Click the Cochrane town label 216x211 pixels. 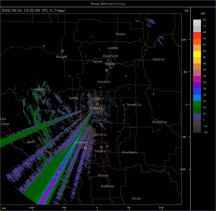pyautogui.click(x=81, y=142)
